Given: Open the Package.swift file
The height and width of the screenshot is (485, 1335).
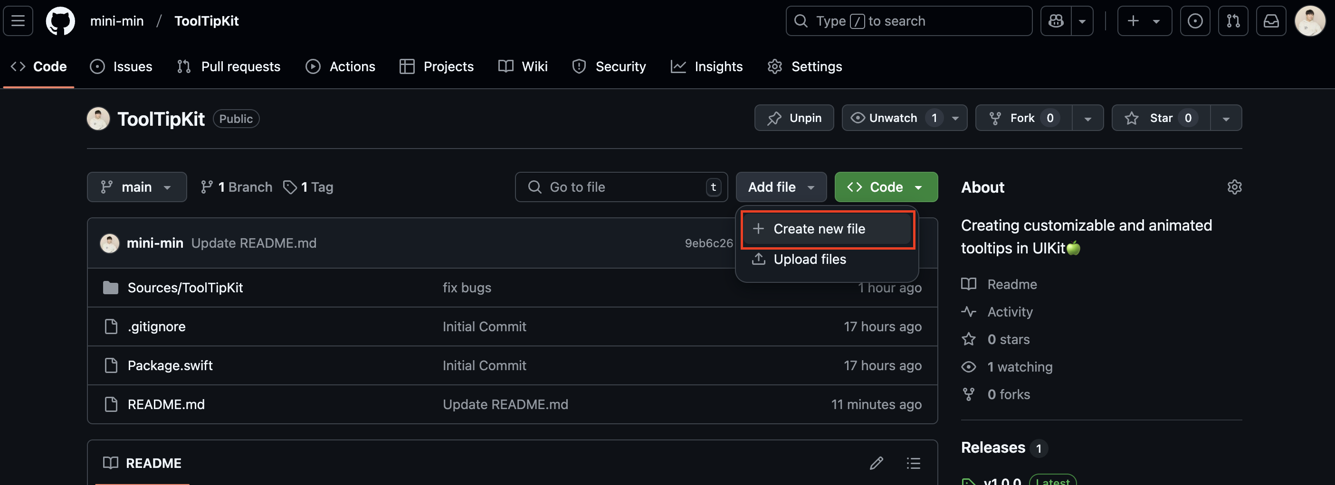Looking at the screenshot, I should (170, 365).
